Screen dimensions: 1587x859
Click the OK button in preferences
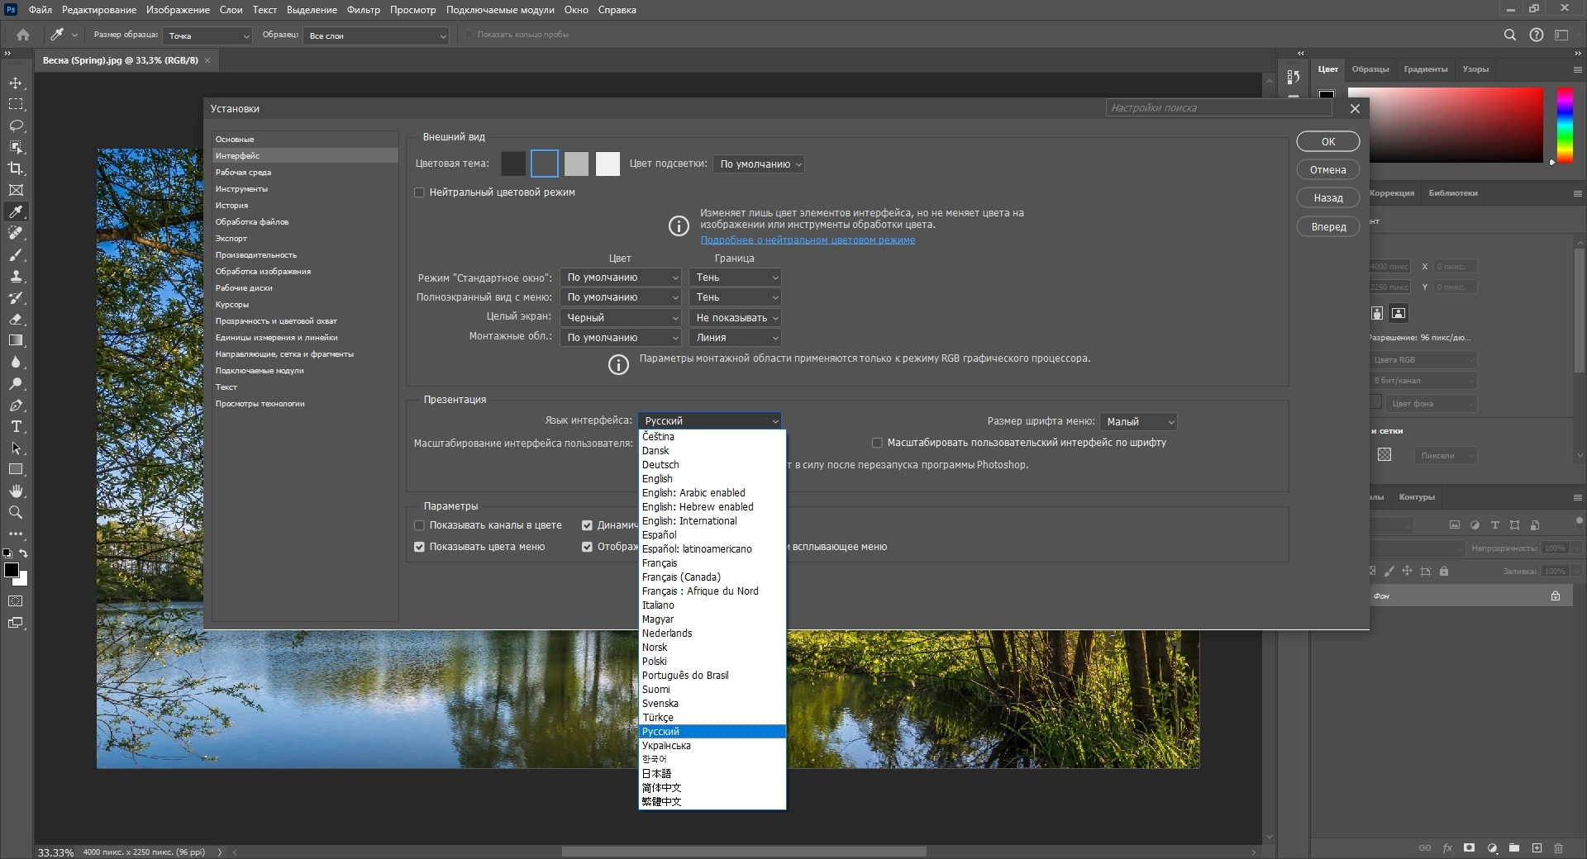1327,141
